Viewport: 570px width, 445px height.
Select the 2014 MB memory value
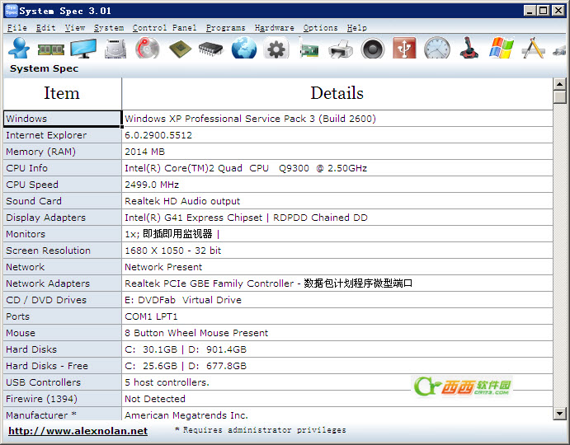click(144, 152)
